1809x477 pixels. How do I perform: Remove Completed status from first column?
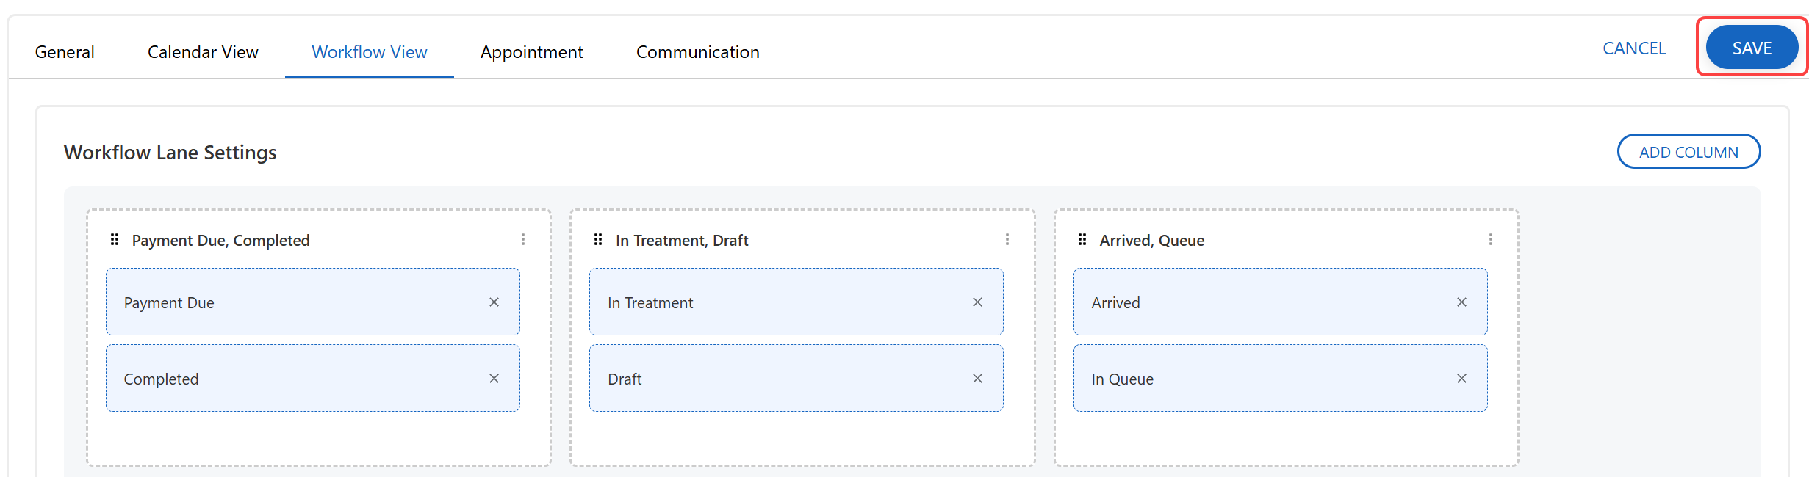(x=494, y=379)
